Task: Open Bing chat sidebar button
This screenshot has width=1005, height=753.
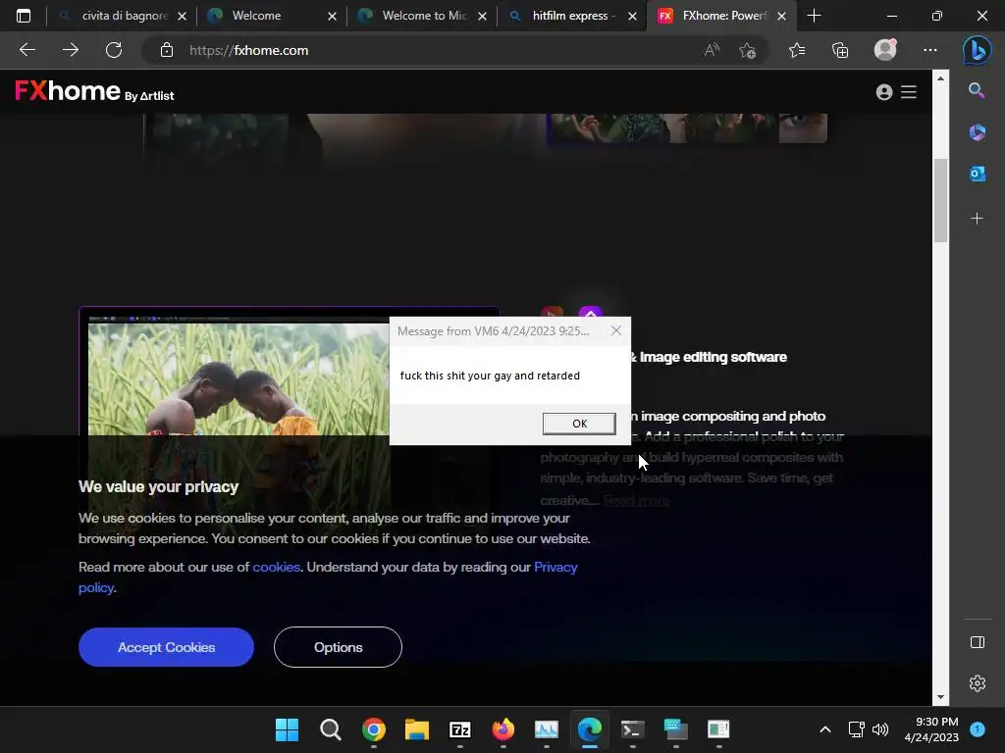Action: [x=977, y=50]
